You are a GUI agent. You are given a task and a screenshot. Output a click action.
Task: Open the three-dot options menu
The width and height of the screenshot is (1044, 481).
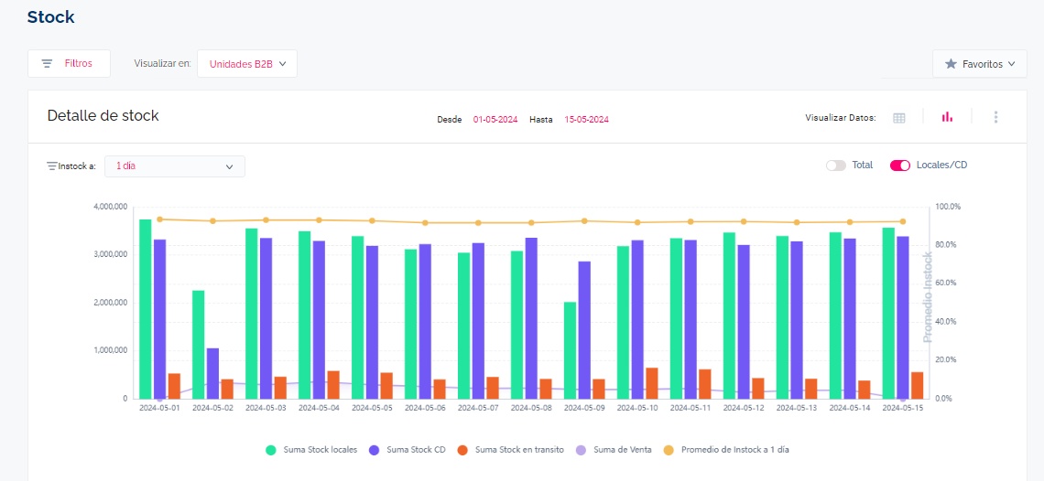click(995, 117)
